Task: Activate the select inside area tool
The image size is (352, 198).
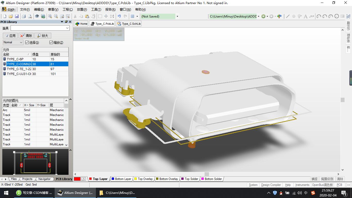Action: coord(100,16)
